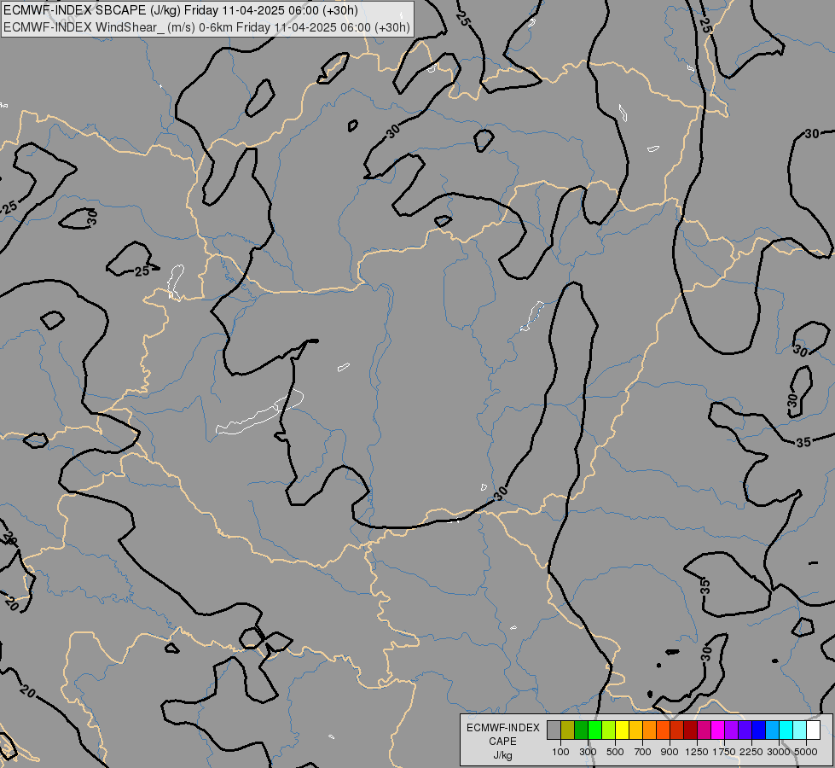
Task: Click the legend value 100
Action: [x=560, y=752]
